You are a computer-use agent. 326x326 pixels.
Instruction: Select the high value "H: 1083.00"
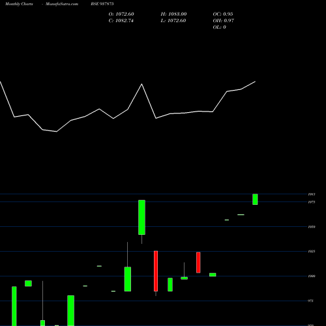173,14
